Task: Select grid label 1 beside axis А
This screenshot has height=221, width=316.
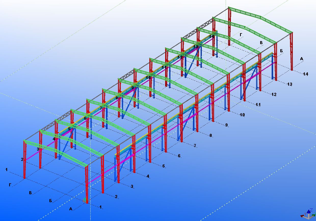Action: point(101,207)
